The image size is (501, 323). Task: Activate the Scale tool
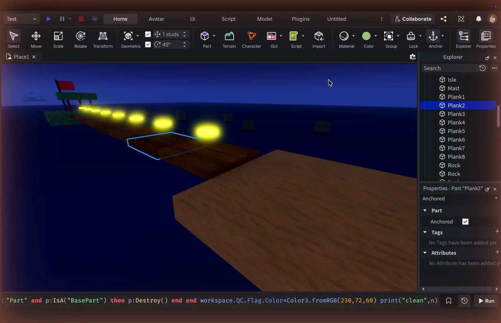58,39
